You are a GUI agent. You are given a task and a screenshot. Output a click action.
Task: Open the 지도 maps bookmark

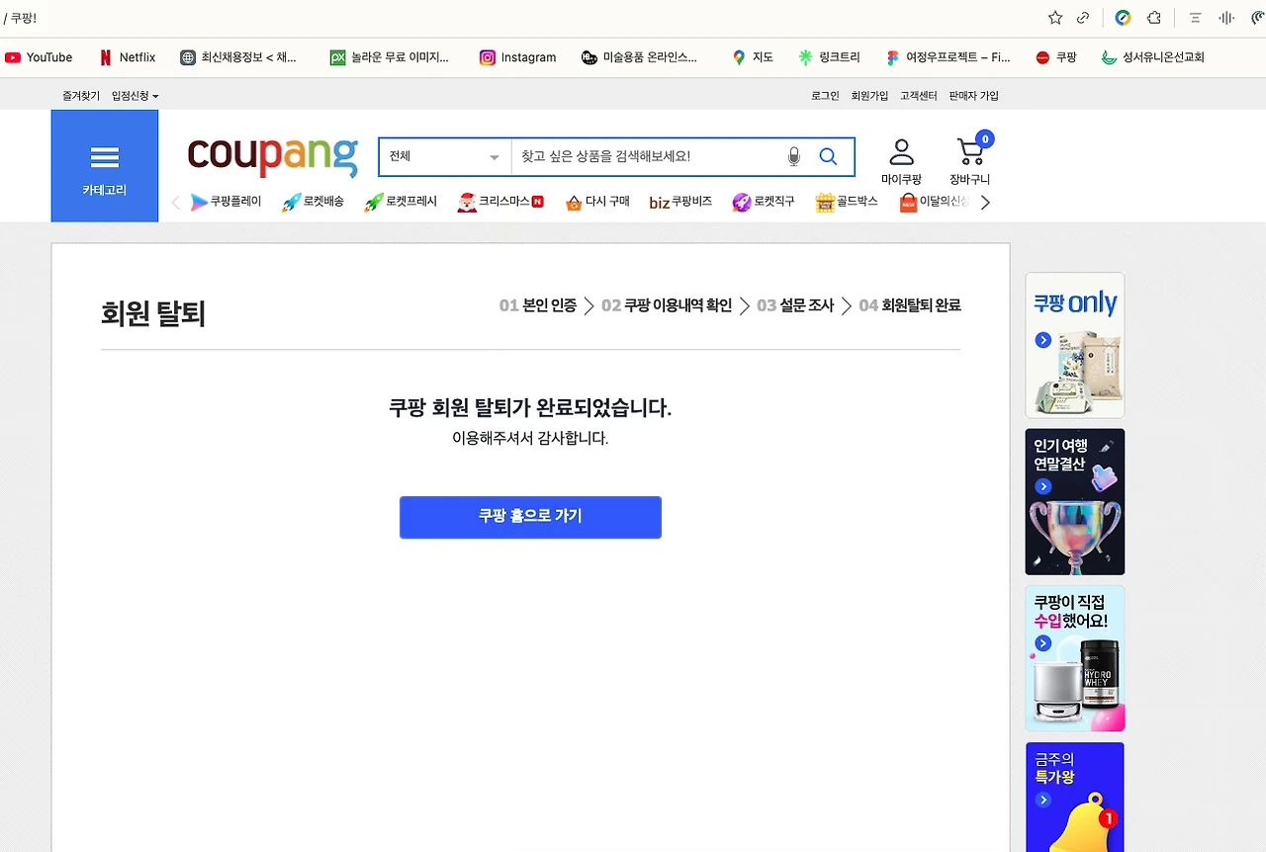pyautogui.click(x=752, y=57)
